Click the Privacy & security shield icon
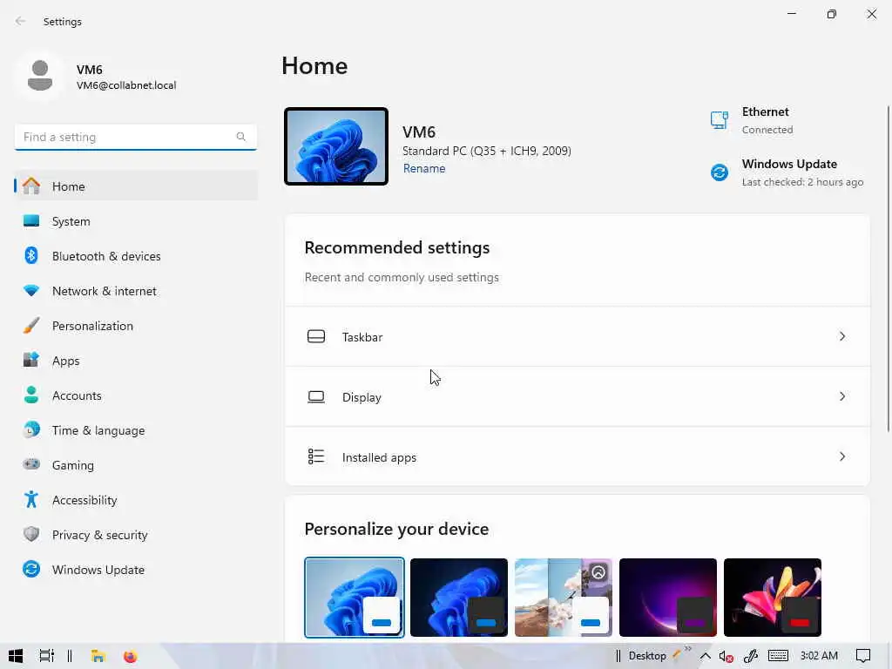 [31, 534]
